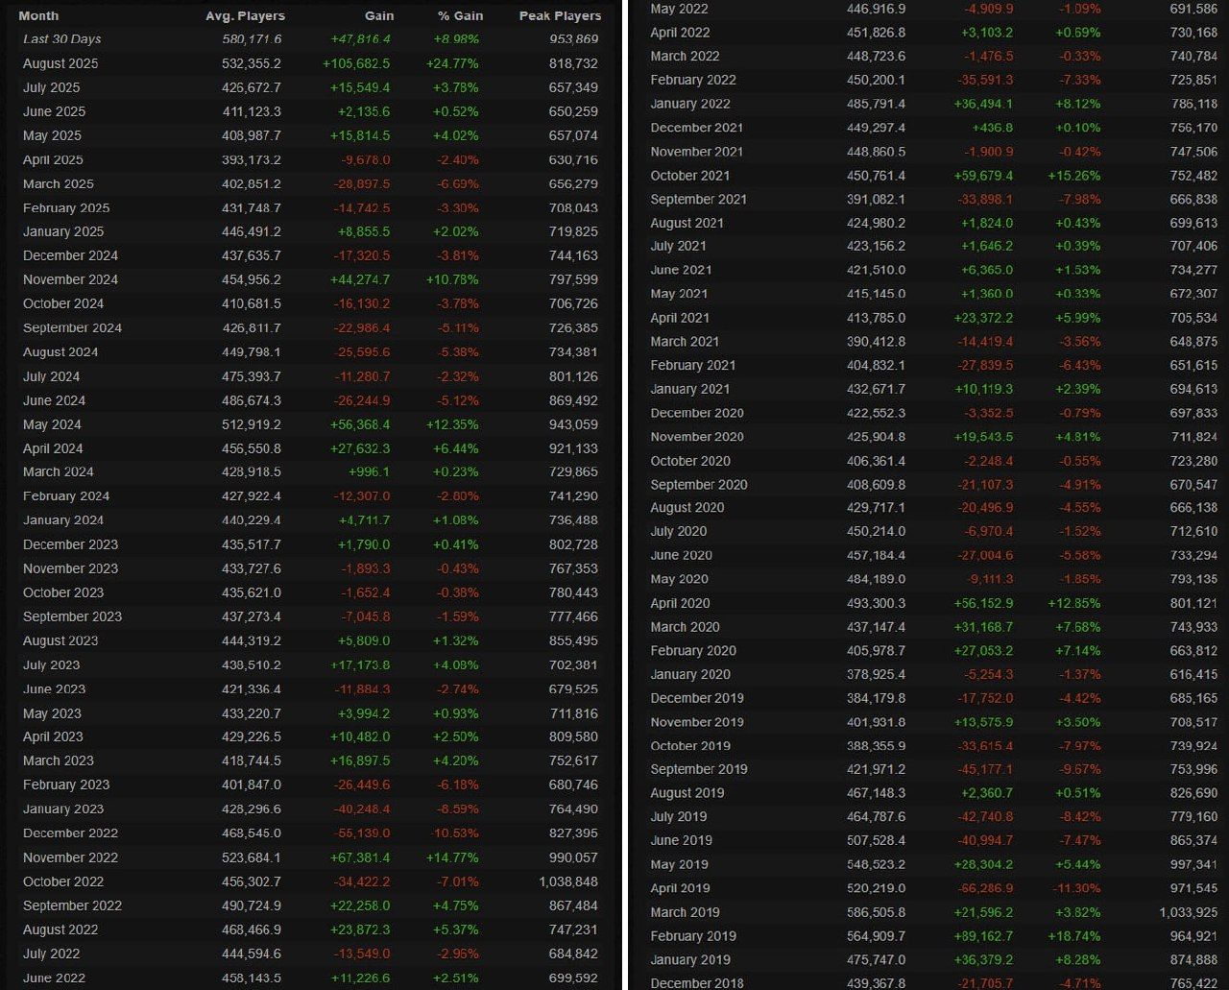Image resolution: width=1229 pixels, height=990 pixels.
Task: Select the November 2022 month label
Action: point(70,857)
